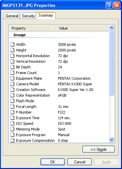Select the 'Equipment Make' property label
The image size is (122, 169).
pyautogui.click(x=29, y=78)
